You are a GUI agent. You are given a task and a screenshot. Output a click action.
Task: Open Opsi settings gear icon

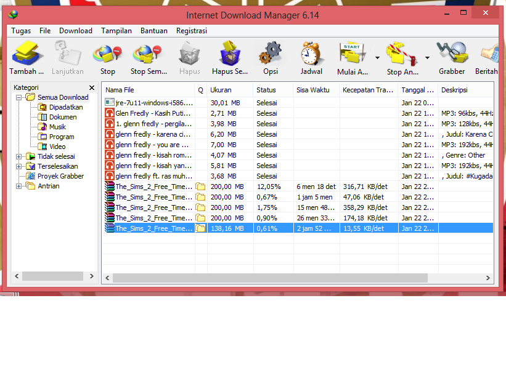pos(271,53)
